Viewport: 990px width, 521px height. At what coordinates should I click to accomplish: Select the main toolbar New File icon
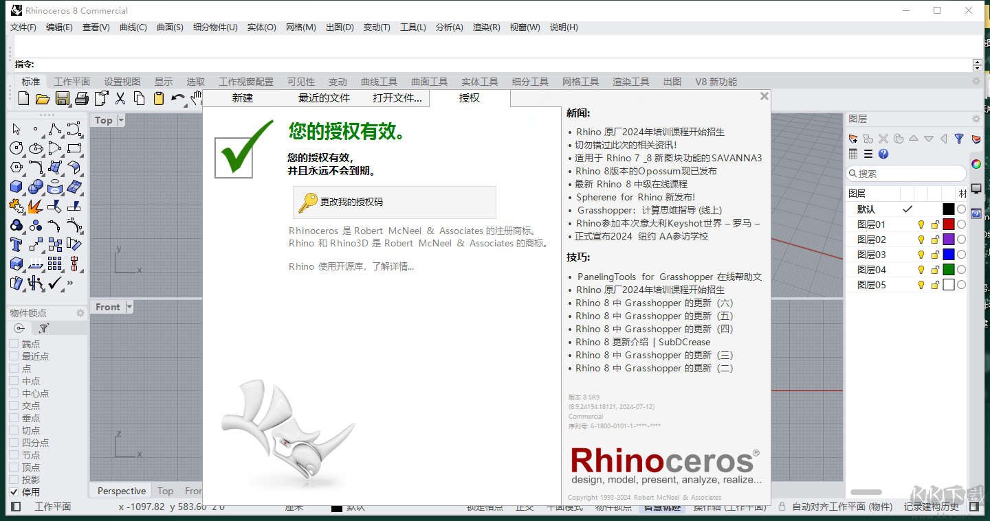[x=23, y=98]
